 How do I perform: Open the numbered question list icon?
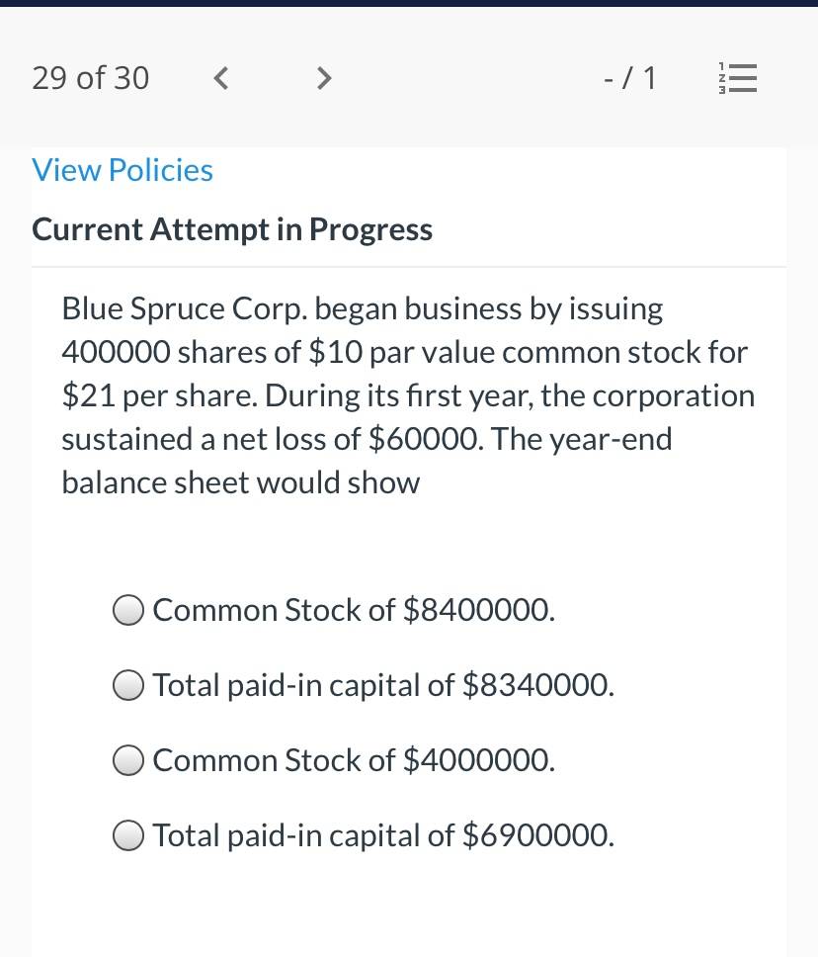737,78
